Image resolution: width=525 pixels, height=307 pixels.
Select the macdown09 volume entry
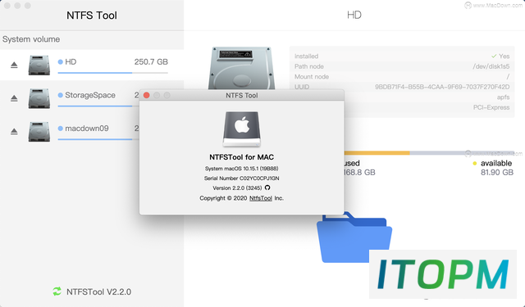pyautogui.click(x=70, y=132)
